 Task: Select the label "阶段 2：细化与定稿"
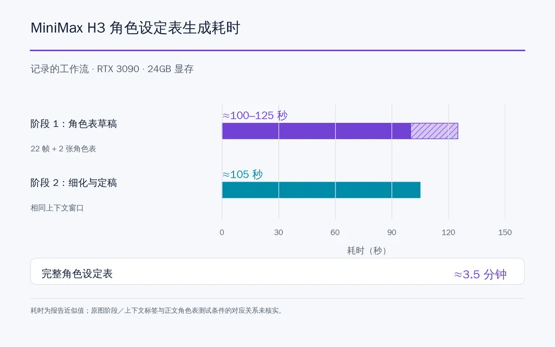click(x=74, y=183)
